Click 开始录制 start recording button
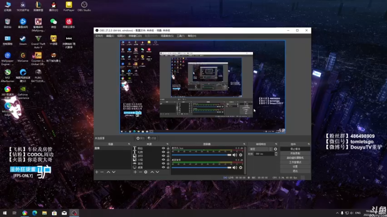This screenshot has width=387, height=217. click(295, 153)
